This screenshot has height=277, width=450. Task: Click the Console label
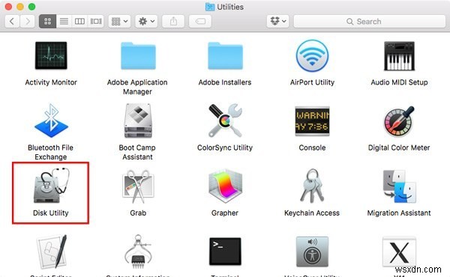point(312,147)
